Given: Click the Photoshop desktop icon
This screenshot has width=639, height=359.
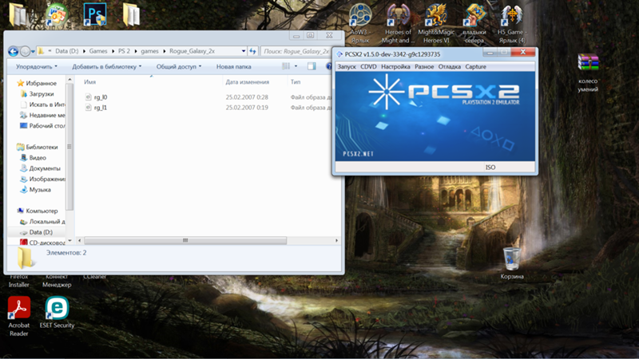Looking at the screenshot, I should pos(94,14).
